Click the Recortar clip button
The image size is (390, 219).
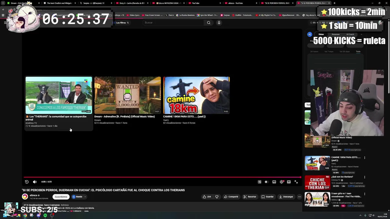[x=250, y=197]
